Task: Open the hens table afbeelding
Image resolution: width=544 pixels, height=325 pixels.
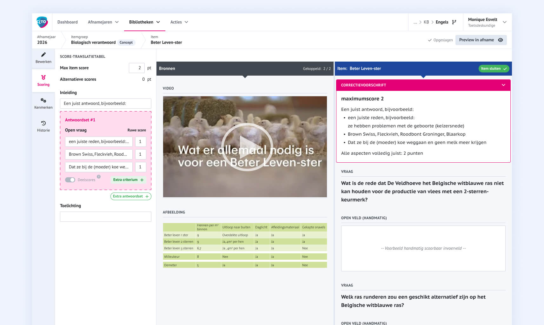Action: point(245,245)
